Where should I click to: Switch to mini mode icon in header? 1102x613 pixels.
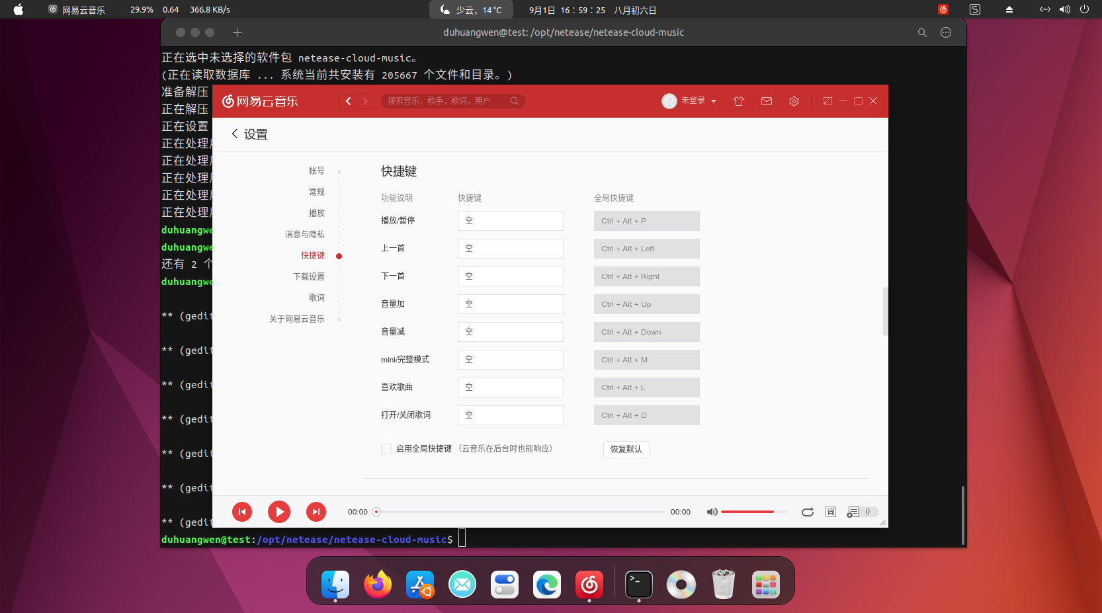pos(827,101)
